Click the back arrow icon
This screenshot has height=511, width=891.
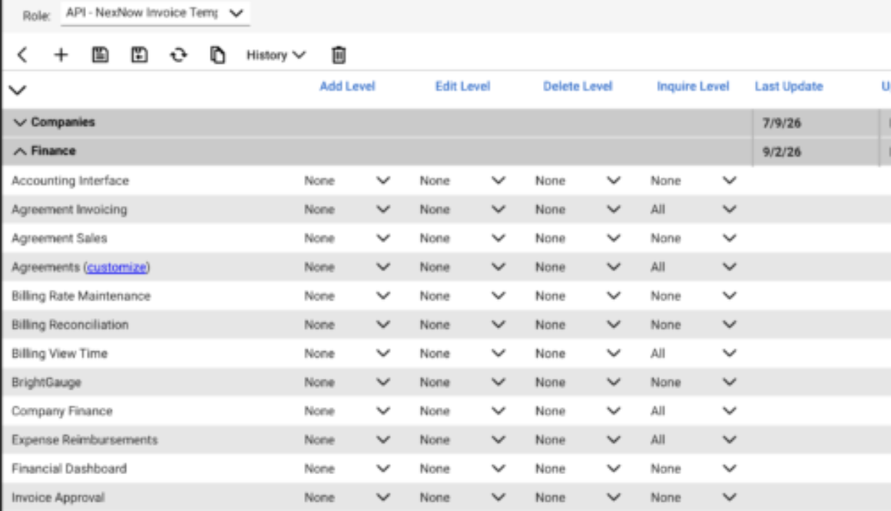point(23,55)
